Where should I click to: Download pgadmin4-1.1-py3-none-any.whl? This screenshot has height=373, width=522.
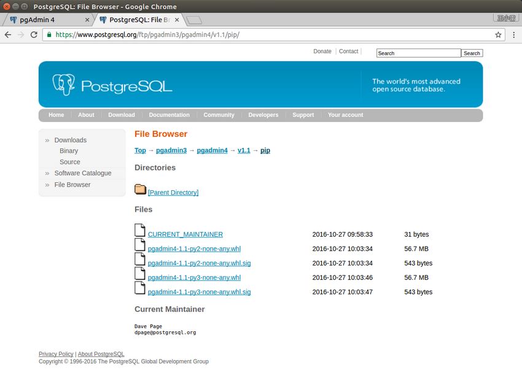coord(195,277)
